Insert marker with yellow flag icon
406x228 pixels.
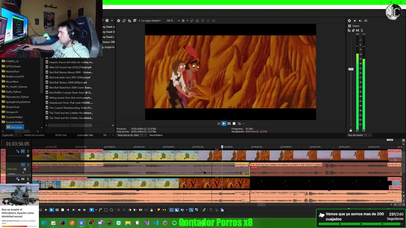tap(159, 210)
